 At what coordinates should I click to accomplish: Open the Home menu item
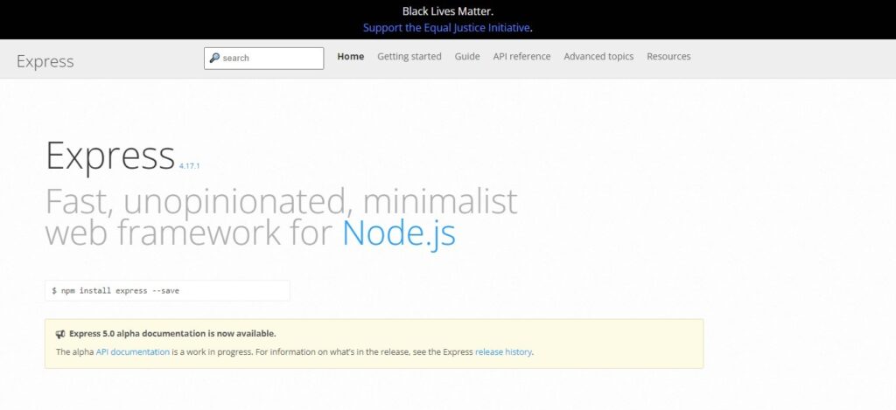click(x=350, y=57)
